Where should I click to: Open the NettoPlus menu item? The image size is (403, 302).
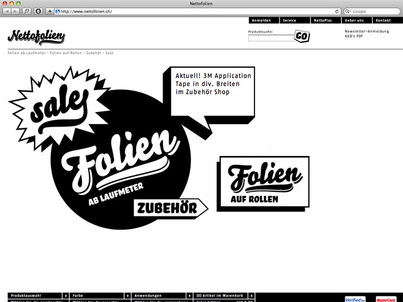point(326,20)
